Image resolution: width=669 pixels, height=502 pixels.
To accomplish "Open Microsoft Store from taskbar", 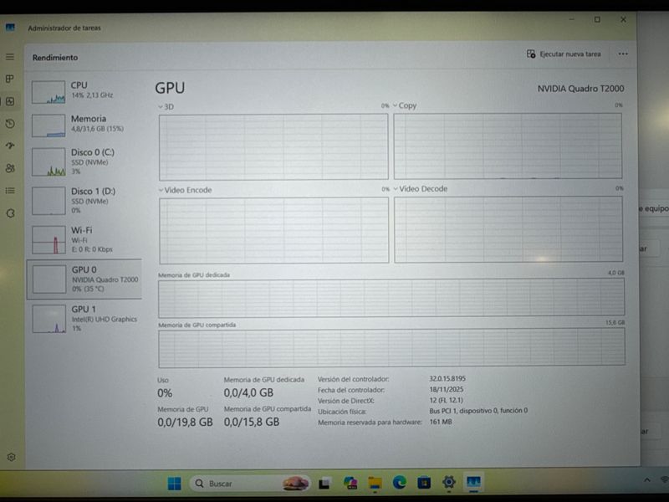I will coord(424,483).
